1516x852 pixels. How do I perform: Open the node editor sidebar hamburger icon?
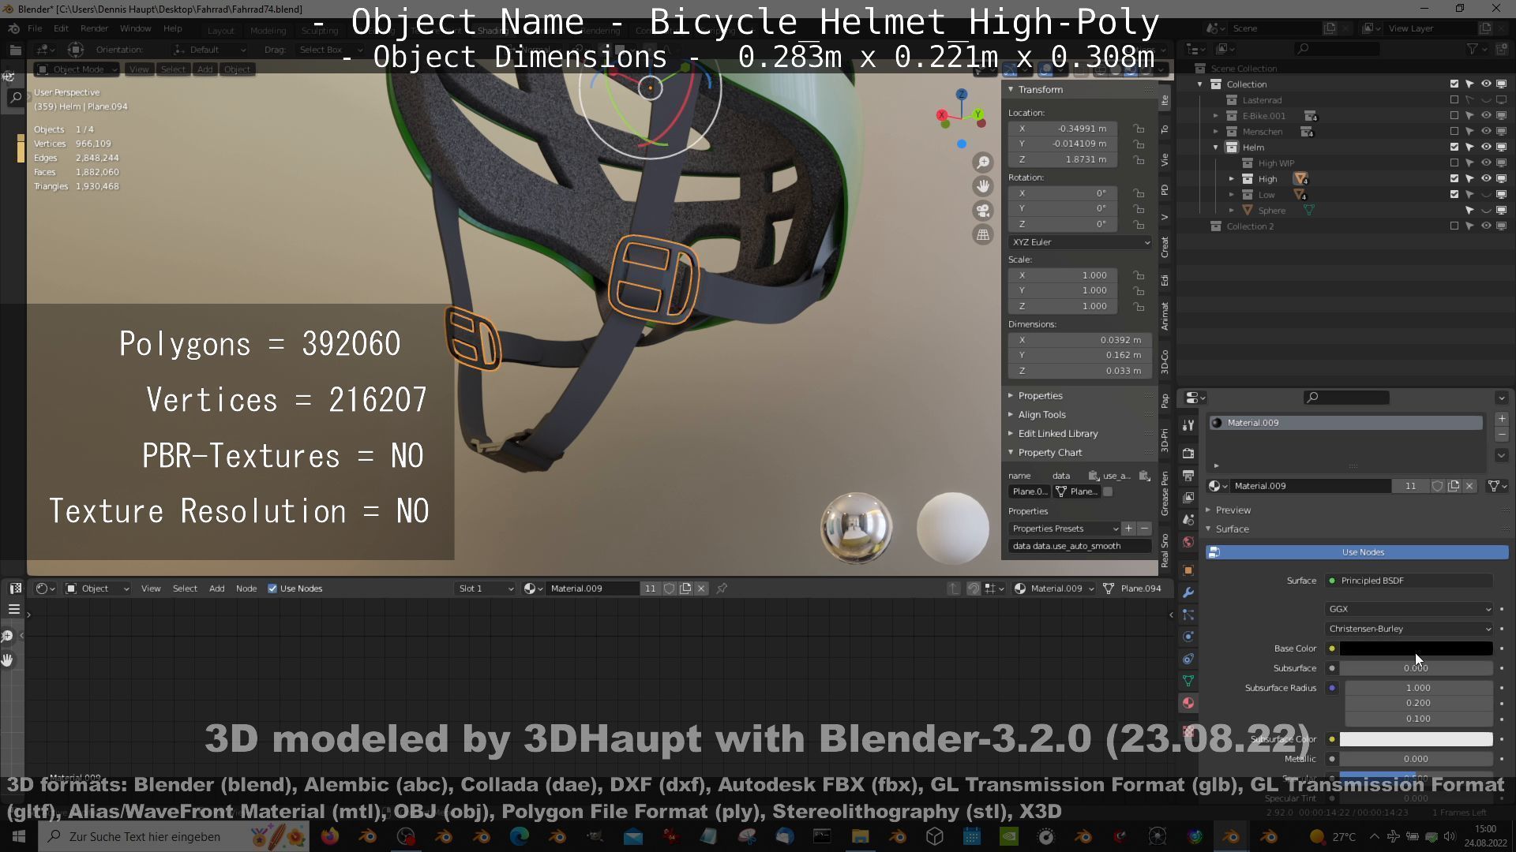click(x=14, y=610)
